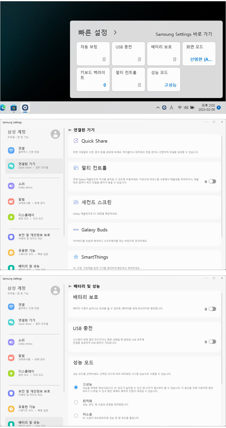Select 연결된 기기 in 연결된 기기 window sidebar

point(34,166)
